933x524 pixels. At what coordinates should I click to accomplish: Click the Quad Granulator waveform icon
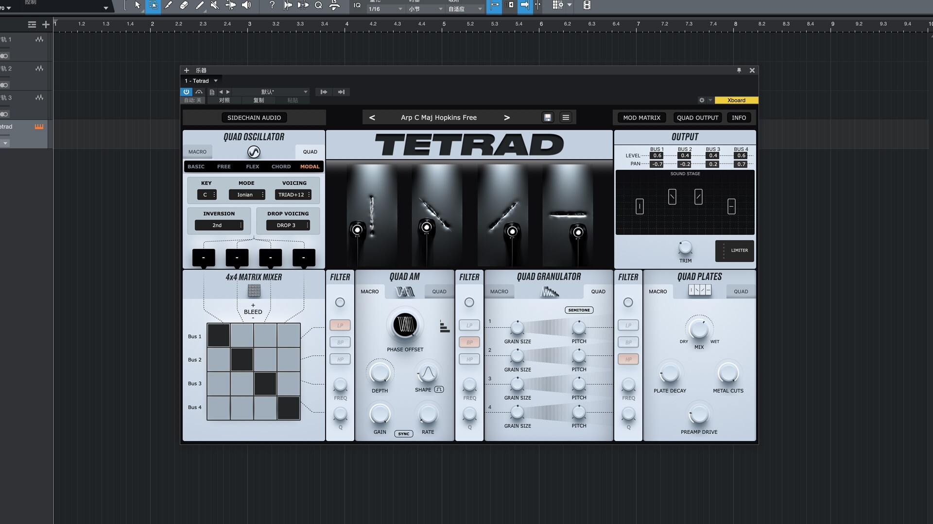[x=549, y=292]
